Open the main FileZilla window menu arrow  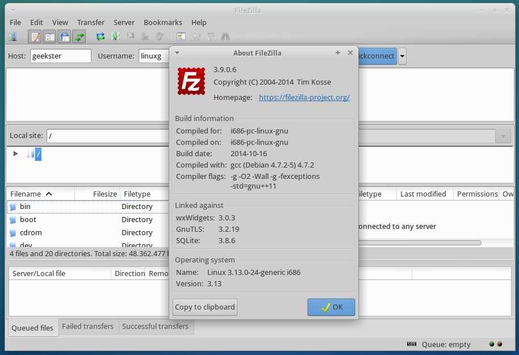13,11
